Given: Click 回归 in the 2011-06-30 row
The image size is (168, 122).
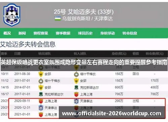Looking at the screenshot, I should [x=136, y=74].
